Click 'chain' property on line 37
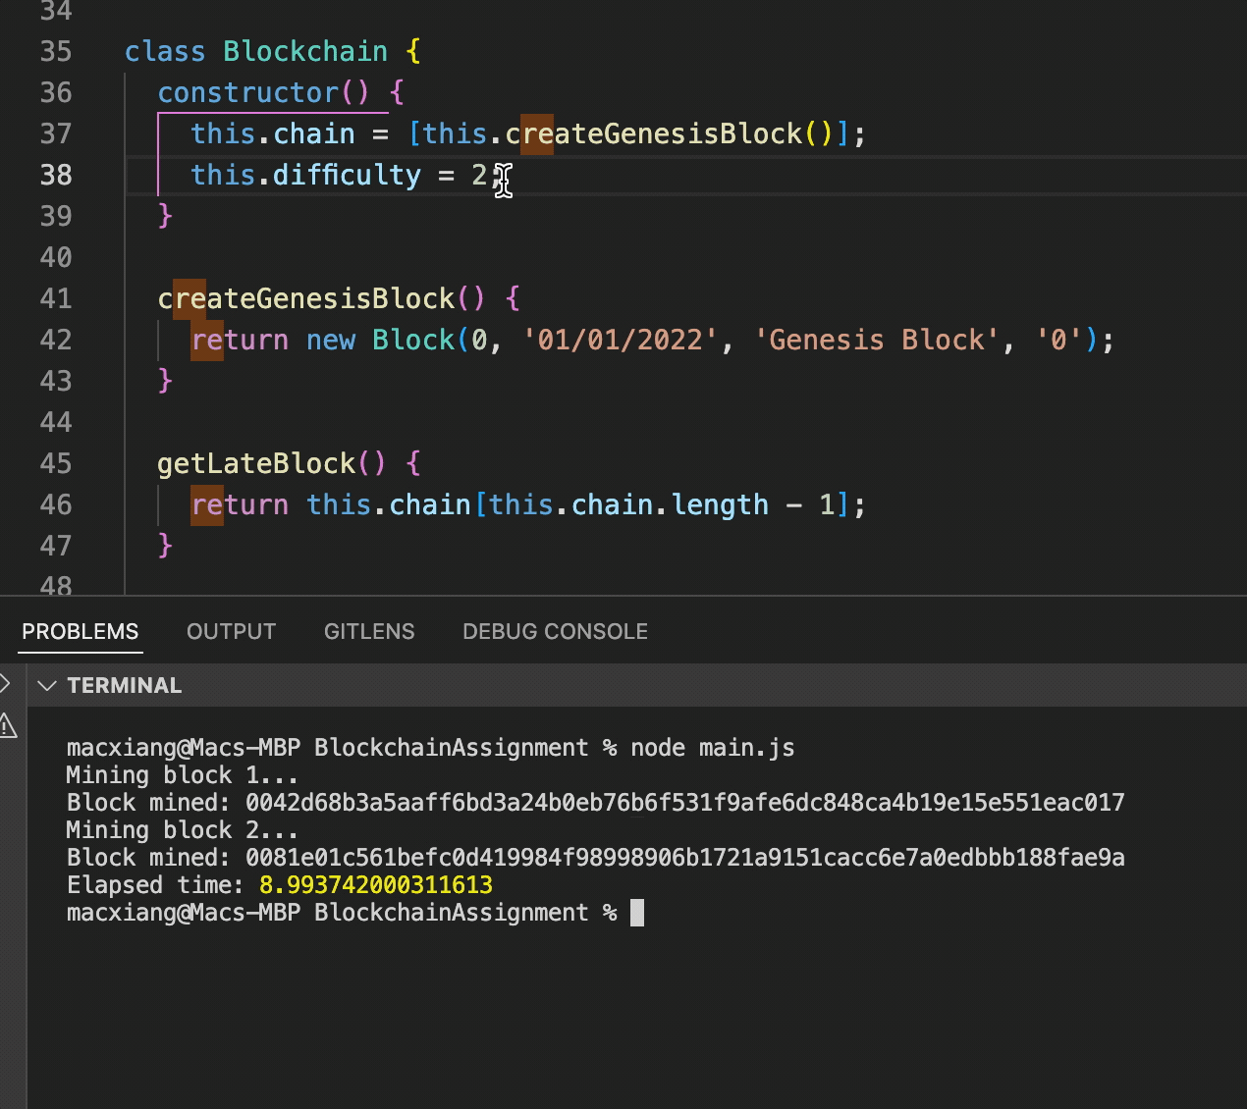 (x=314, y=133)
